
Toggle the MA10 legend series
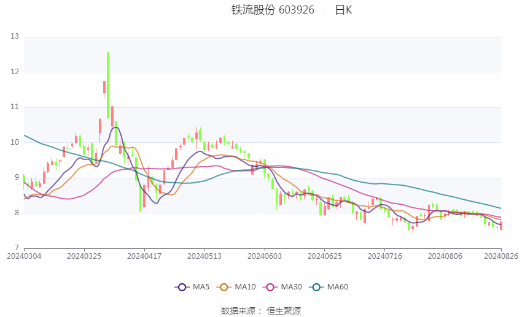236,287
